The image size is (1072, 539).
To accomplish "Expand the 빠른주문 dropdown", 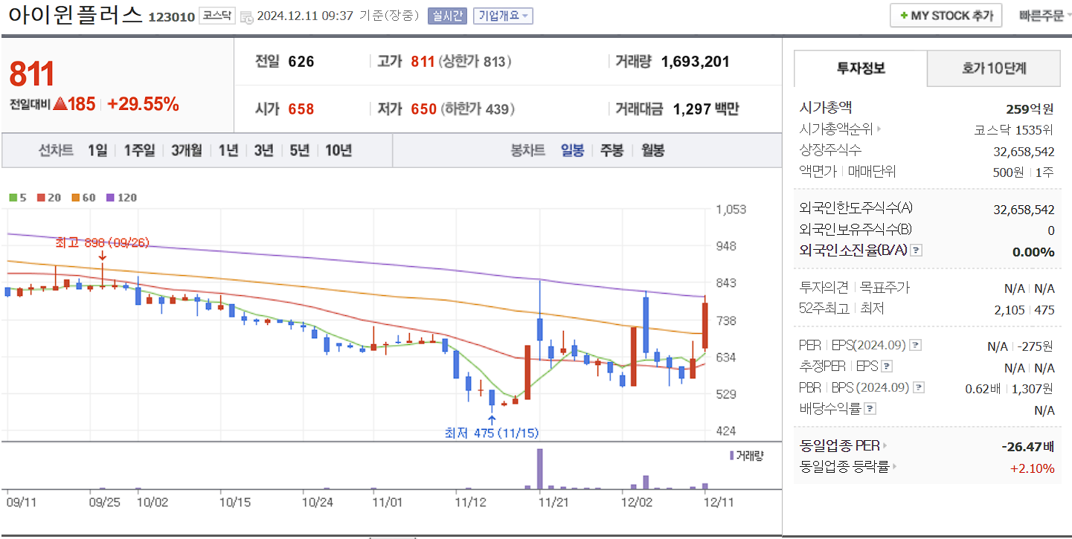I will pyautogui.click(x=1046, y=16).
